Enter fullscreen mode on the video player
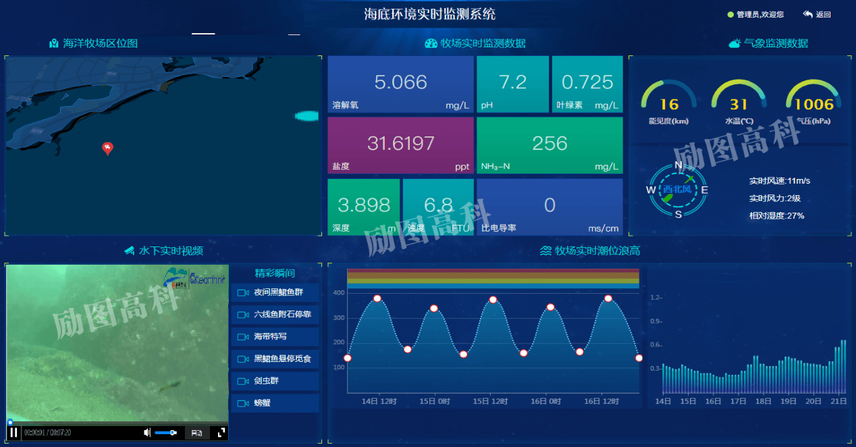Viewport: 856px width, 447px height. click(221, 433)
